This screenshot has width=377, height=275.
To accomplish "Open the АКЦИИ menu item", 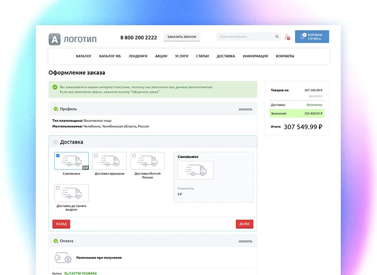I will [x=161, y=56].
